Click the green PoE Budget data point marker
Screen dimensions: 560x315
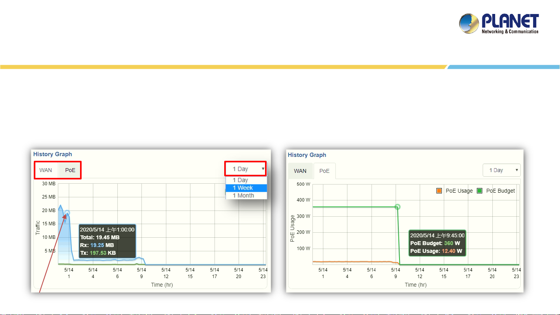coord(397,207)
